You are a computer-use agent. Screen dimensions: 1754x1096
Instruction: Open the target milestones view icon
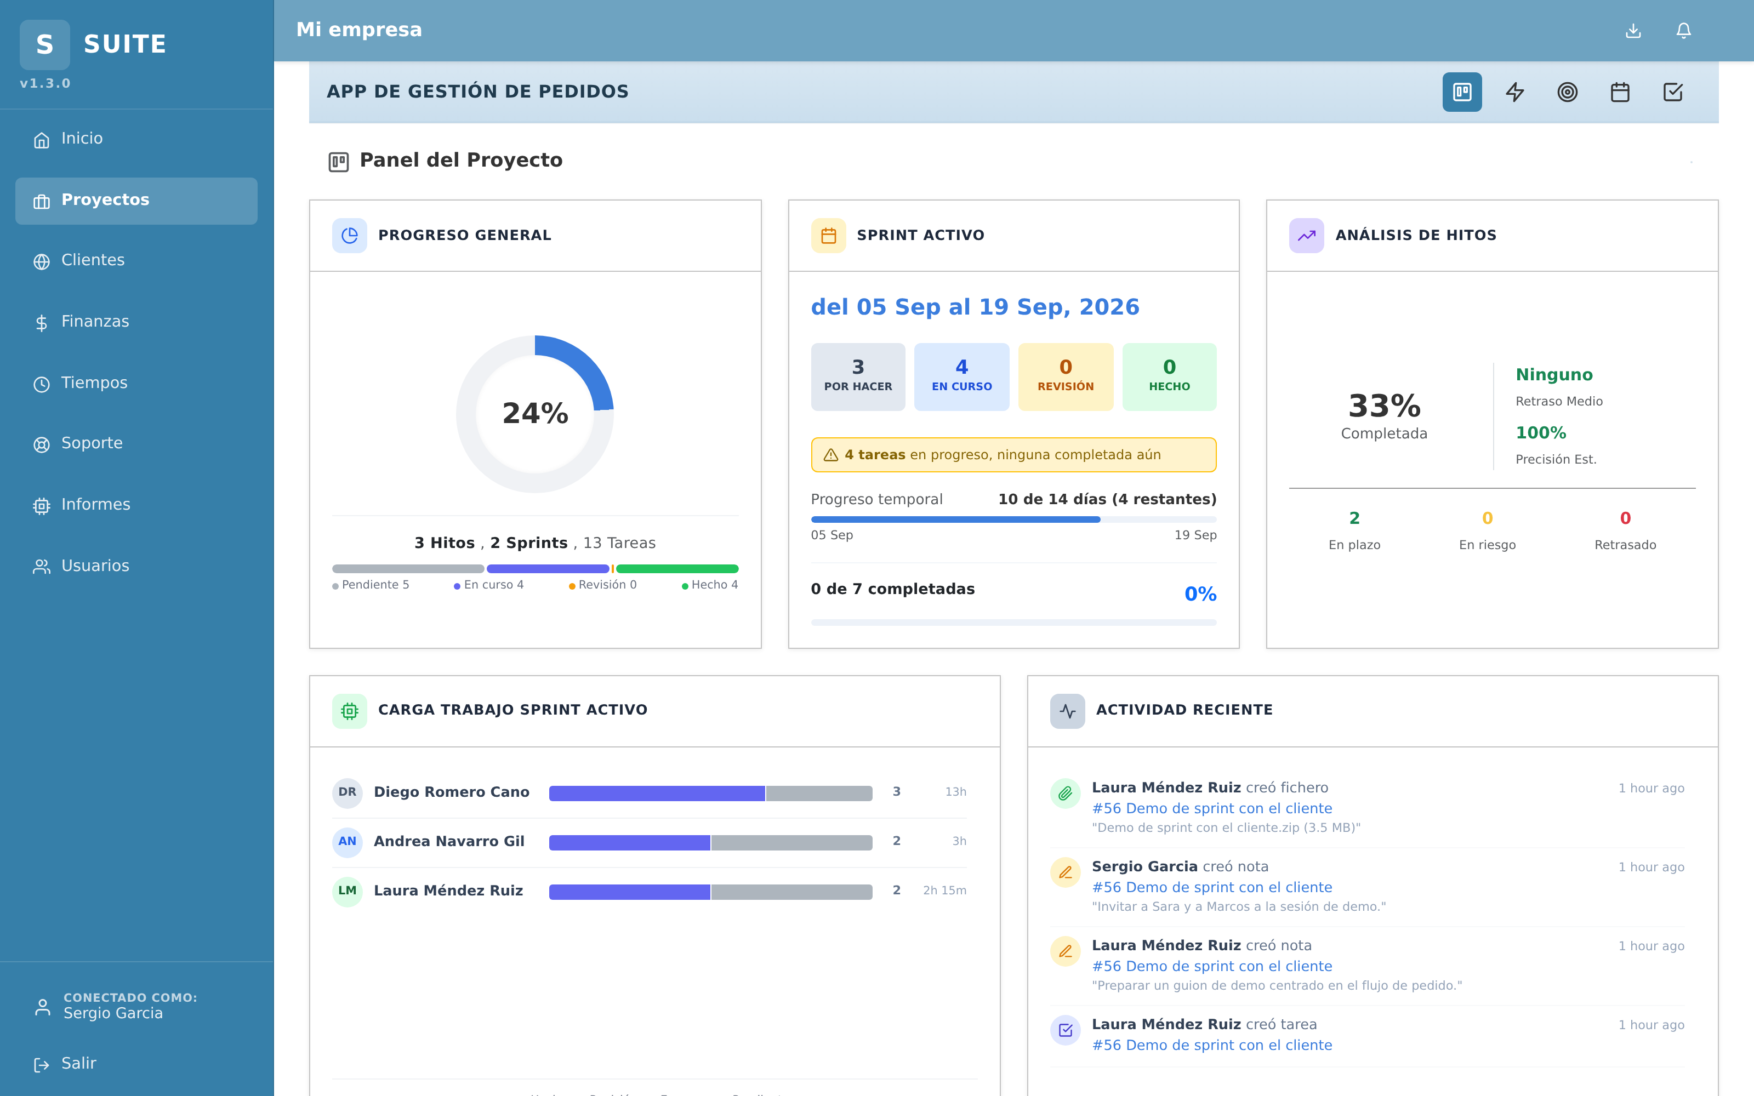coord(1567,92)
